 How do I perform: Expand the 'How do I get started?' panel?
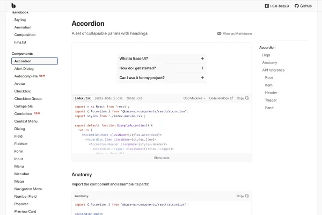162,68
